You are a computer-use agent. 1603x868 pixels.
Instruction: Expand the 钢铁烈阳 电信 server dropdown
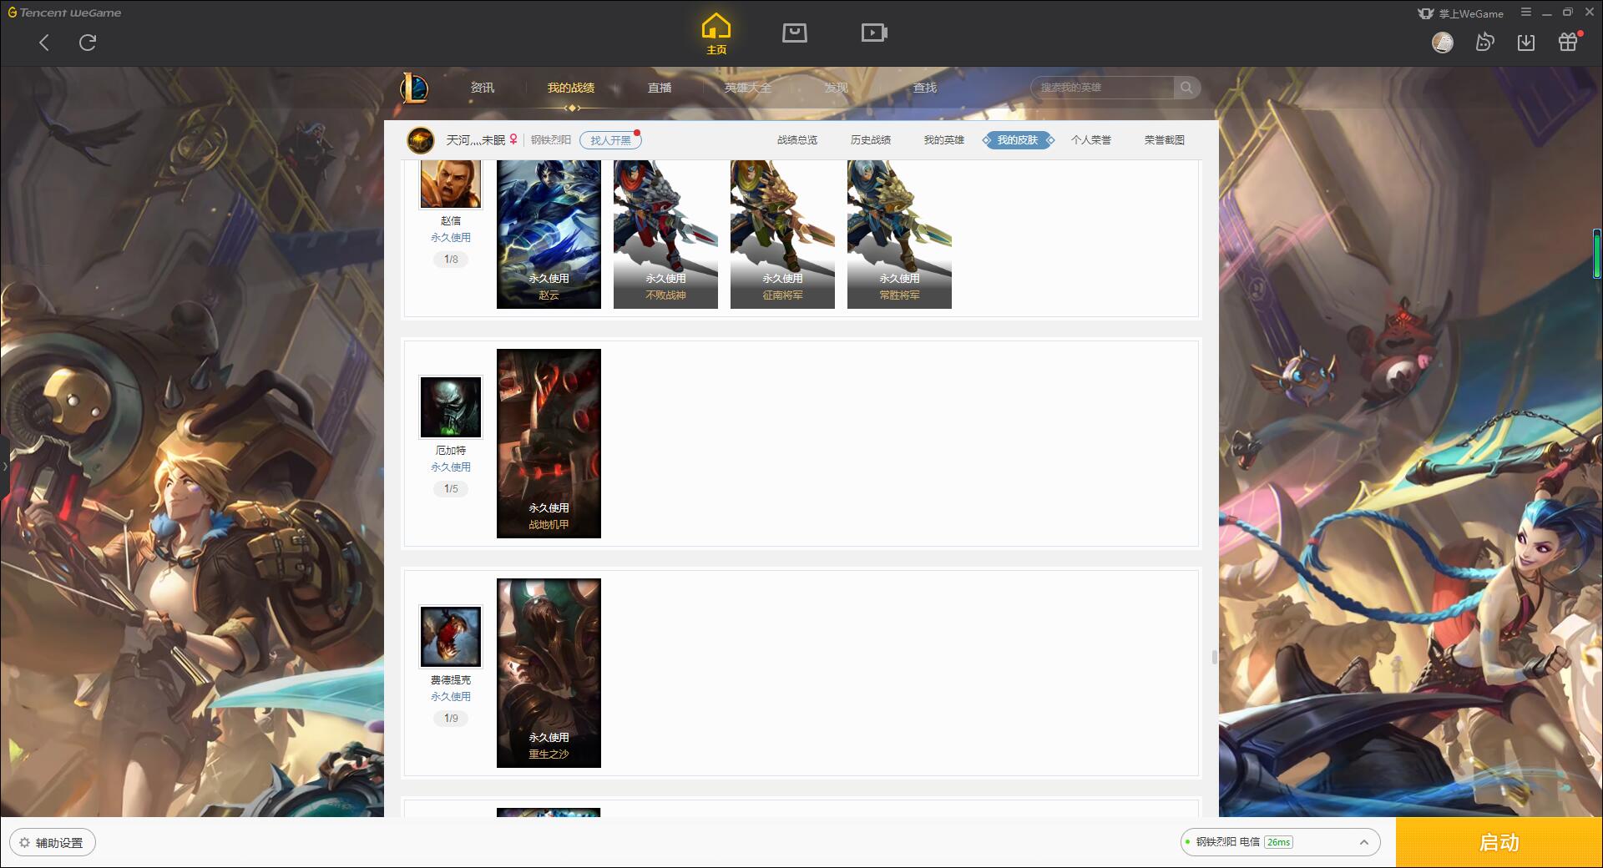(x=1280, y=842)
